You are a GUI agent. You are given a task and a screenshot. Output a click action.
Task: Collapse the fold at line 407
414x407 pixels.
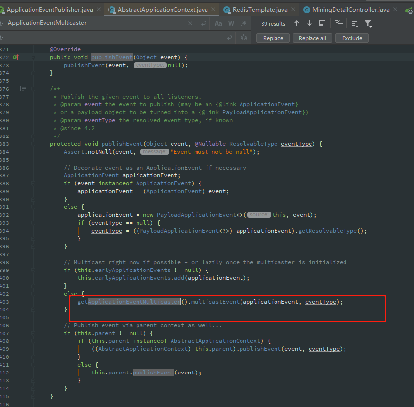[34, 333]
